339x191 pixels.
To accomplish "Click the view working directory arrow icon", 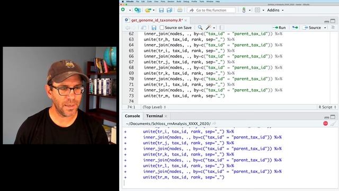I will coord(214,124).
